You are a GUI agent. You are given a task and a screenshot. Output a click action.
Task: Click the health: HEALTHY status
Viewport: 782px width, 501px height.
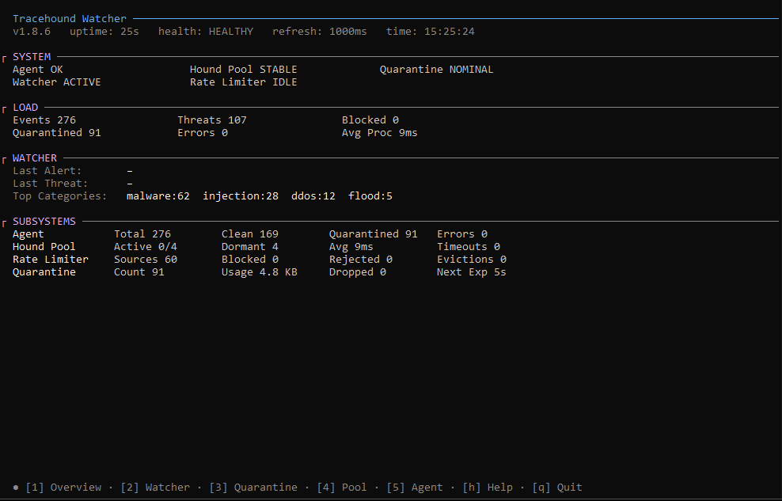(x=206, y=32)
